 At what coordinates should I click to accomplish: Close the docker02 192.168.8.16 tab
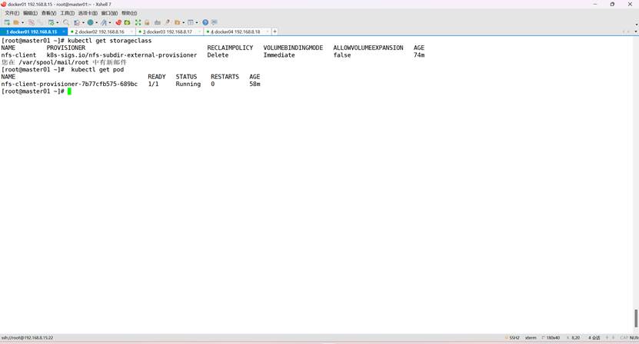[x=131, y=31]
